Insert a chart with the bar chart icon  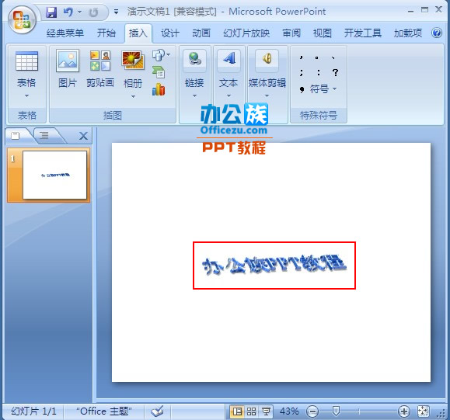[159, 89]
